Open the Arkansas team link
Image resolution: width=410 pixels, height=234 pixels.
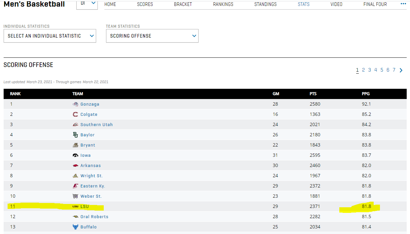click(91, 166)
